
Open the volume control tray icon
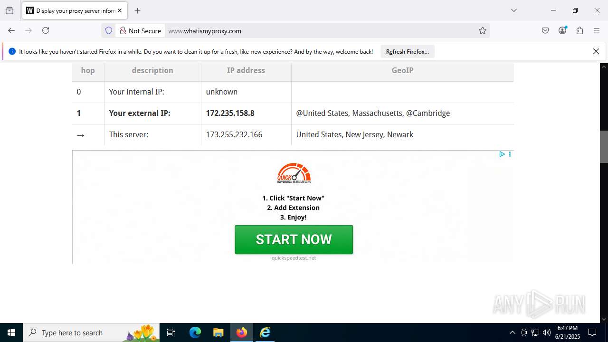547,332
